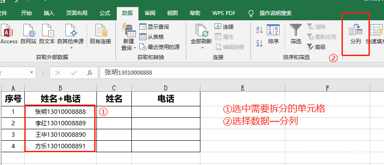Select cell containing 王华13010008890
Image resolution: width=384 pixels, height=165 pixels.
(x=61, y=135)
